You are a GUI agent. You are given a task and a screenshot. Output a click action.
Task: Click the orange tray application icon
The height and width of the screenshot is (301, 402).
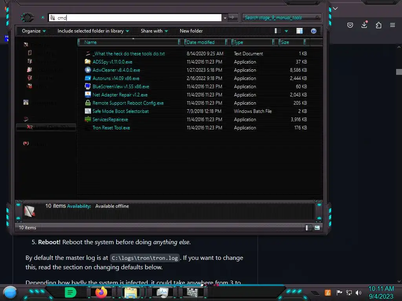coord(328,292)
